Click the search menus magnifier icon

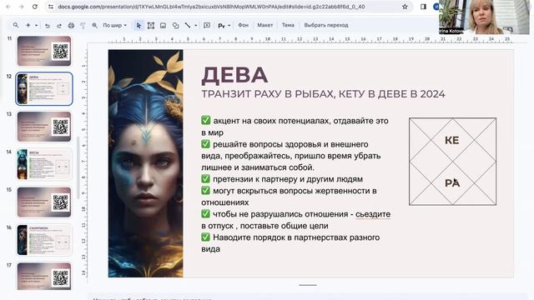(16, 25)
